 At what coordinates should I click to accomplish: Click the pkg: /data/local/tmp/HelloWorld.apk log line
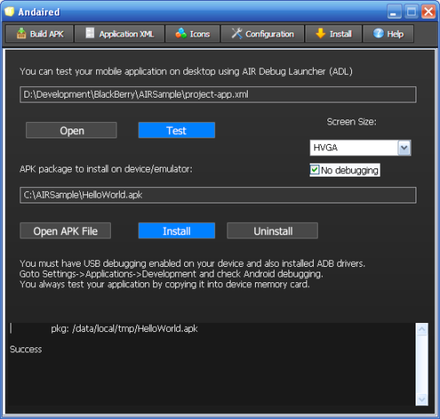click(x=125, y=329)
